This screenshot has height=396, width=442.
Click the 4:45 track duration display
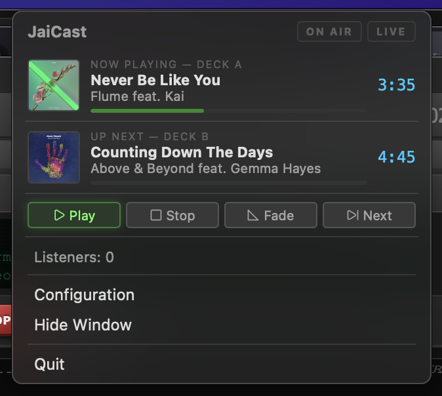pyautogui.click(x=396, y=157)
